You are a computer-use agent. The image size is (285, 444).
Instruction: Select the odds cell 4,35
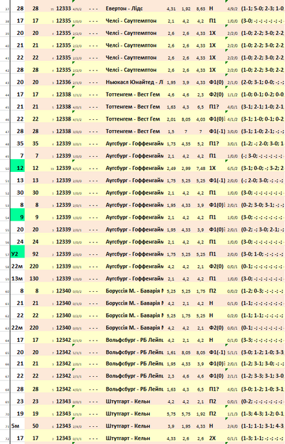click(186, 144)
